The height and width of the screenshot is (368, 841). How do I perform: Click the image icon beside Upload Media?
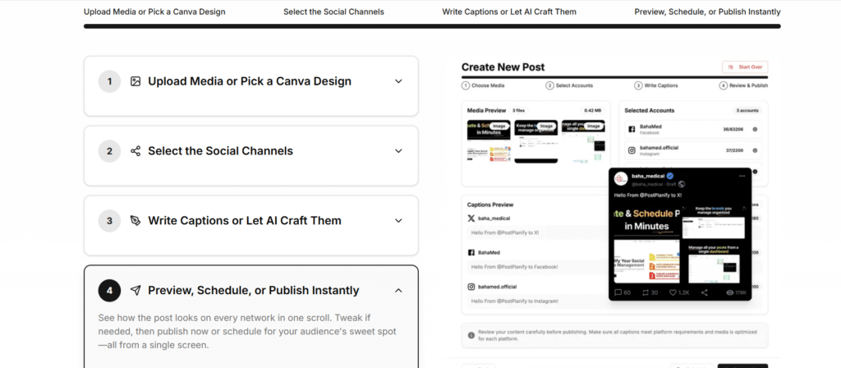136,81
